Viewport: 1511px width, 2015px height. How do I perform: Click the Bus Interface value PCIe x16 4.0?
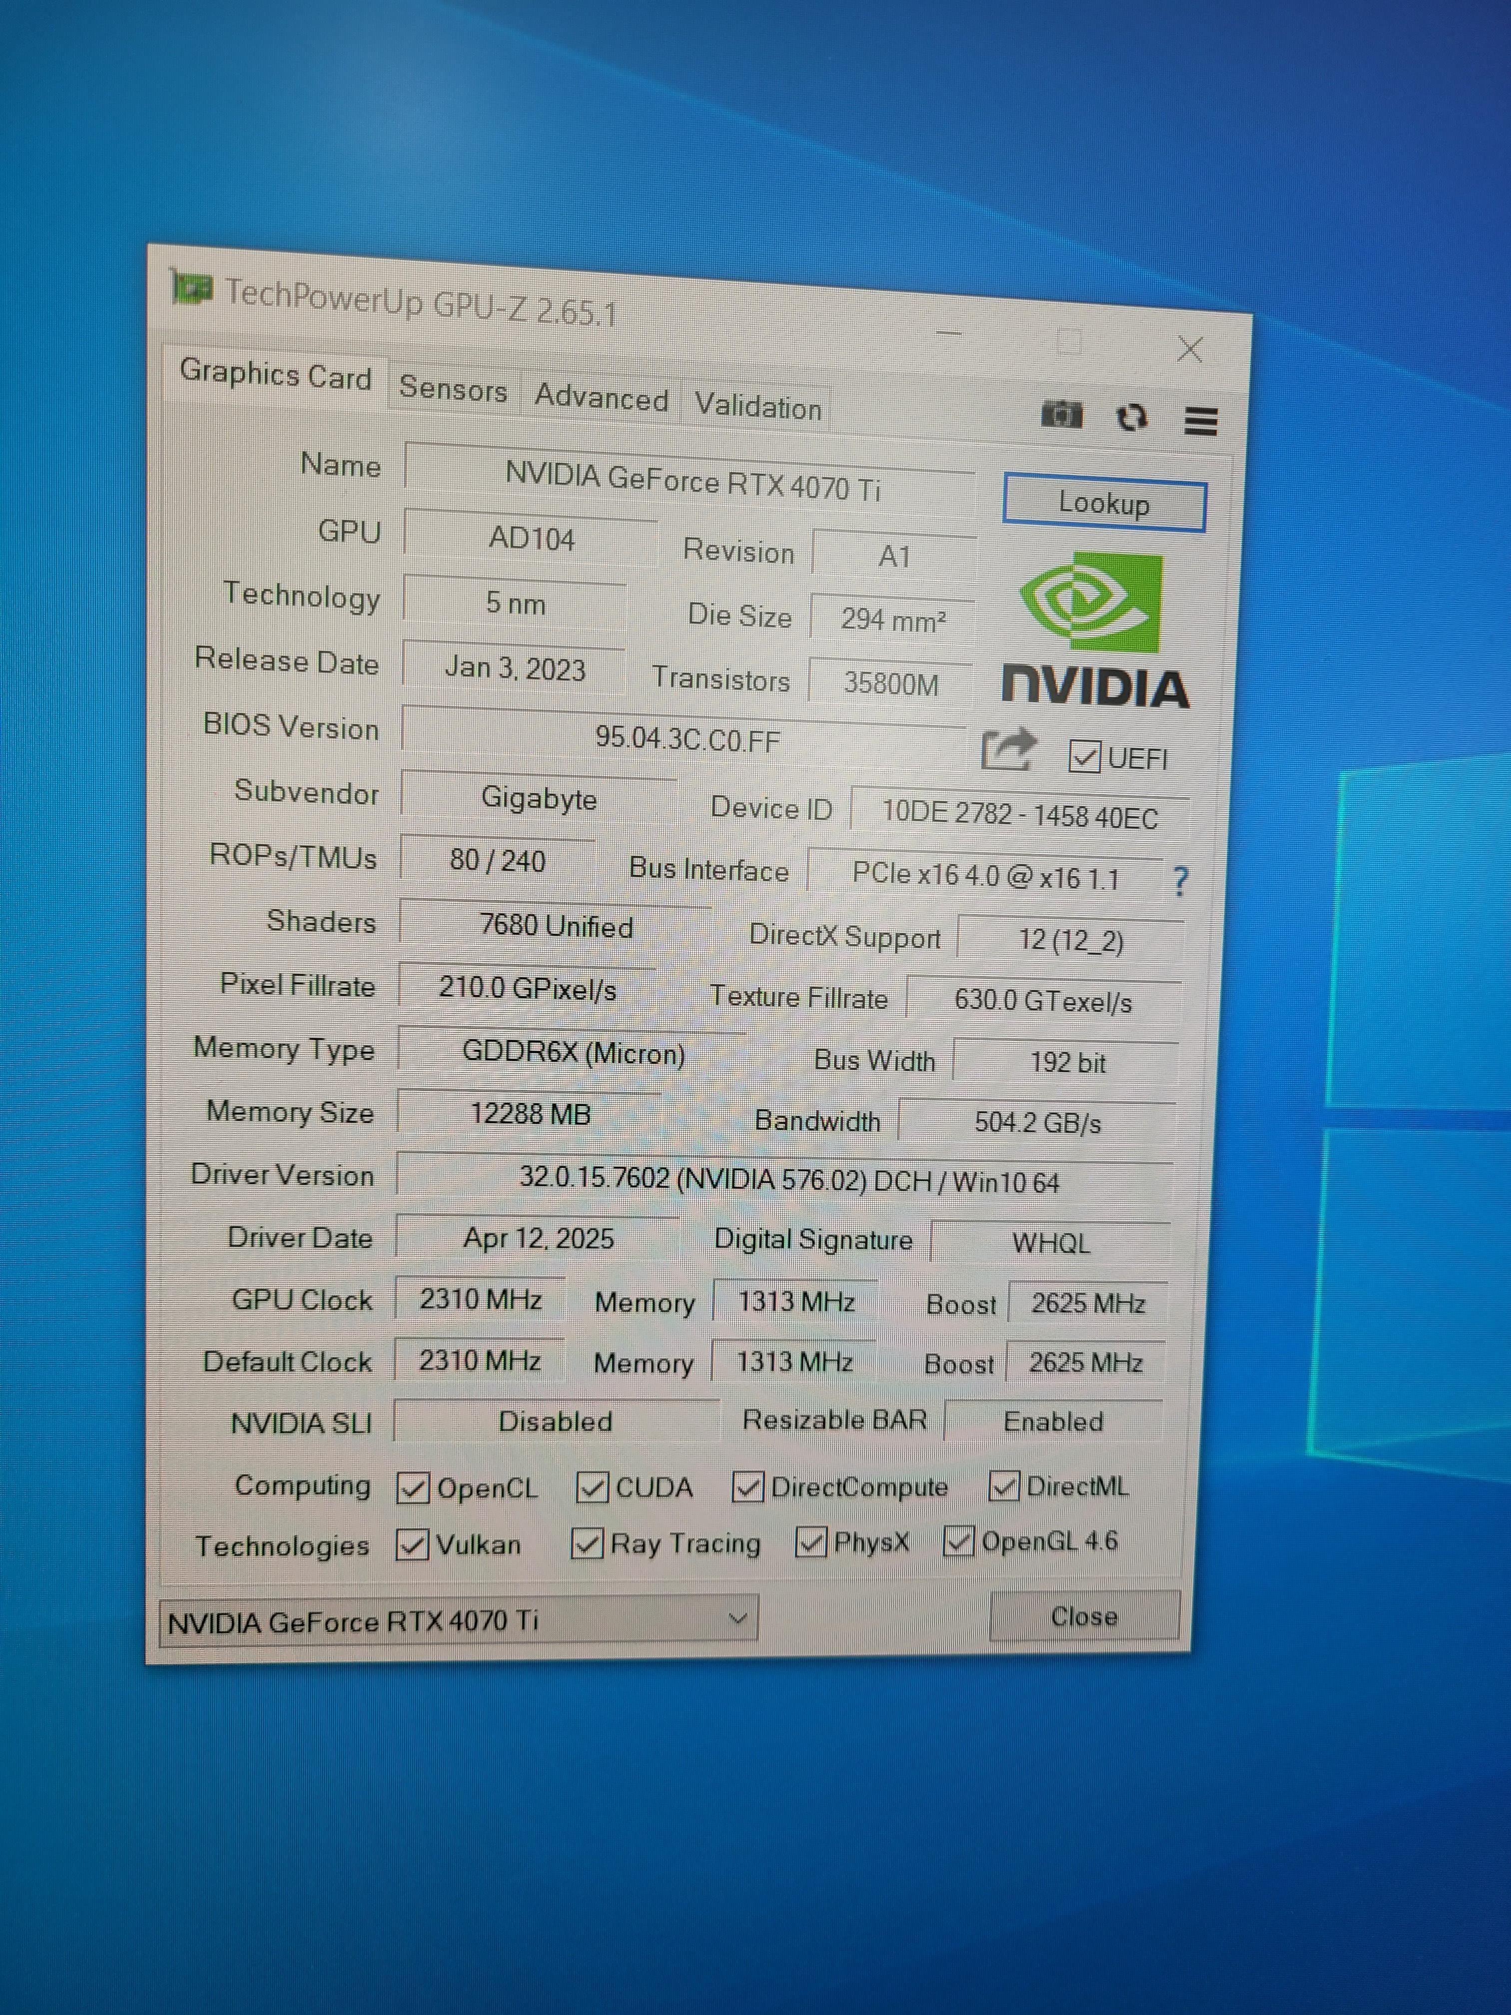pyautogui.click(x=985, y=876)
